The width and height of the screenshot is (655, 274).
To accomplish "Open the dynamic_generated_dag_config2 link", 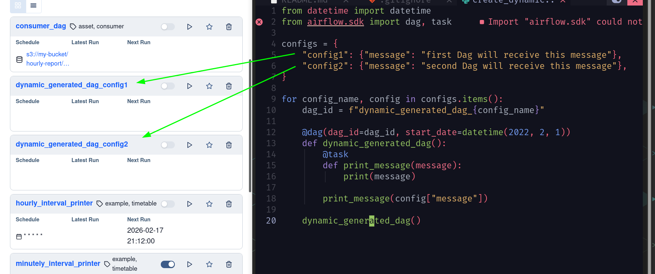I will click(x=72, y=144).
